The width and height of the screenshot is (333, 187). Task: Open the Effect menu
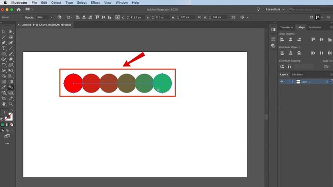95,2
